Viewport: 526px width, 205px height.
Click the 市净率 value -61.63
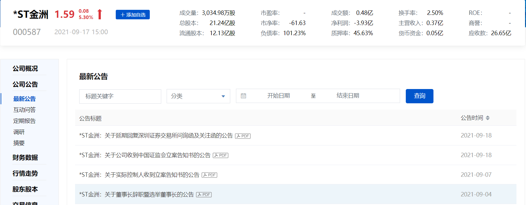pyautogui.click(x=297, y=23)
